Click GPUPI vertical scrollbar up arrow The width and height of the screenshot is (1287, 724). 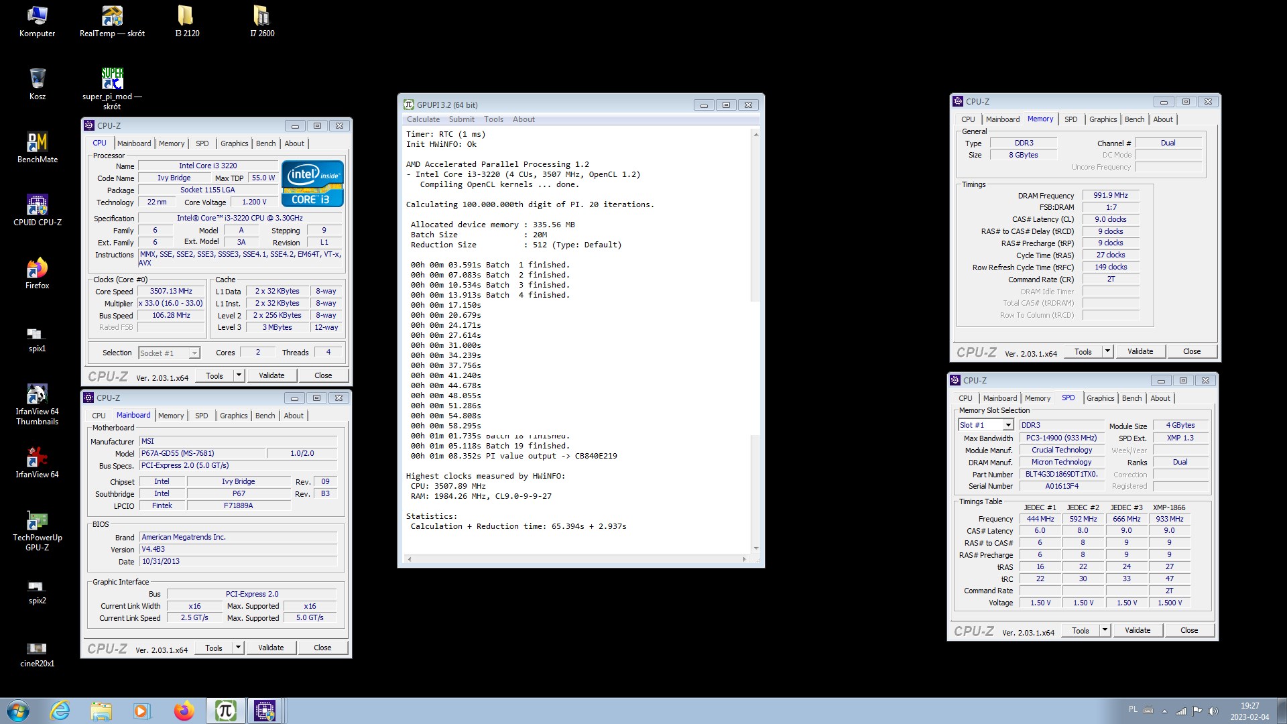756,135
